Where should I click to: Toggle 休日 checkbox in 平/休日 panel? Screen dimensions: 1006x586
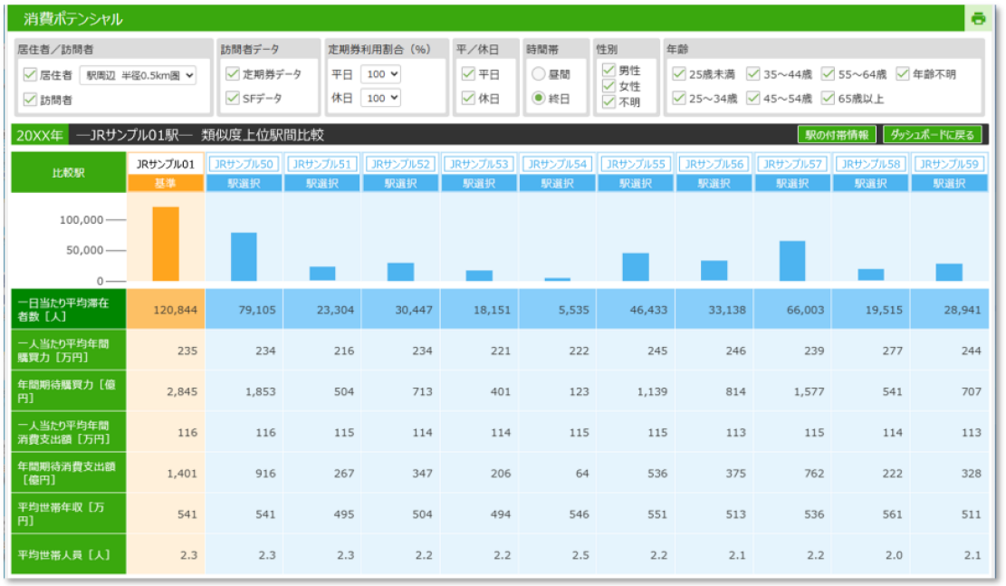pos(468,98)
